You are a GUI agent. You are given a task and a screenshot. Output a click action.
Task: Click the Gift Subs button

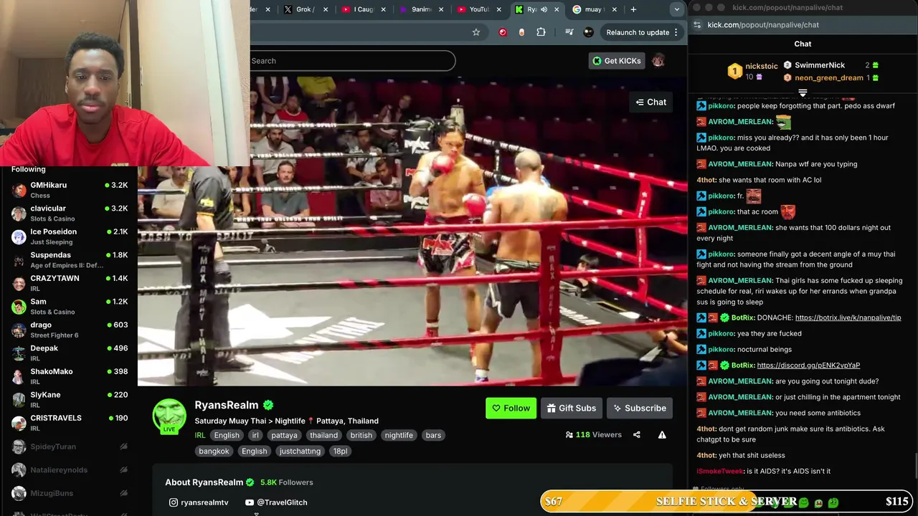pos(572,408)
